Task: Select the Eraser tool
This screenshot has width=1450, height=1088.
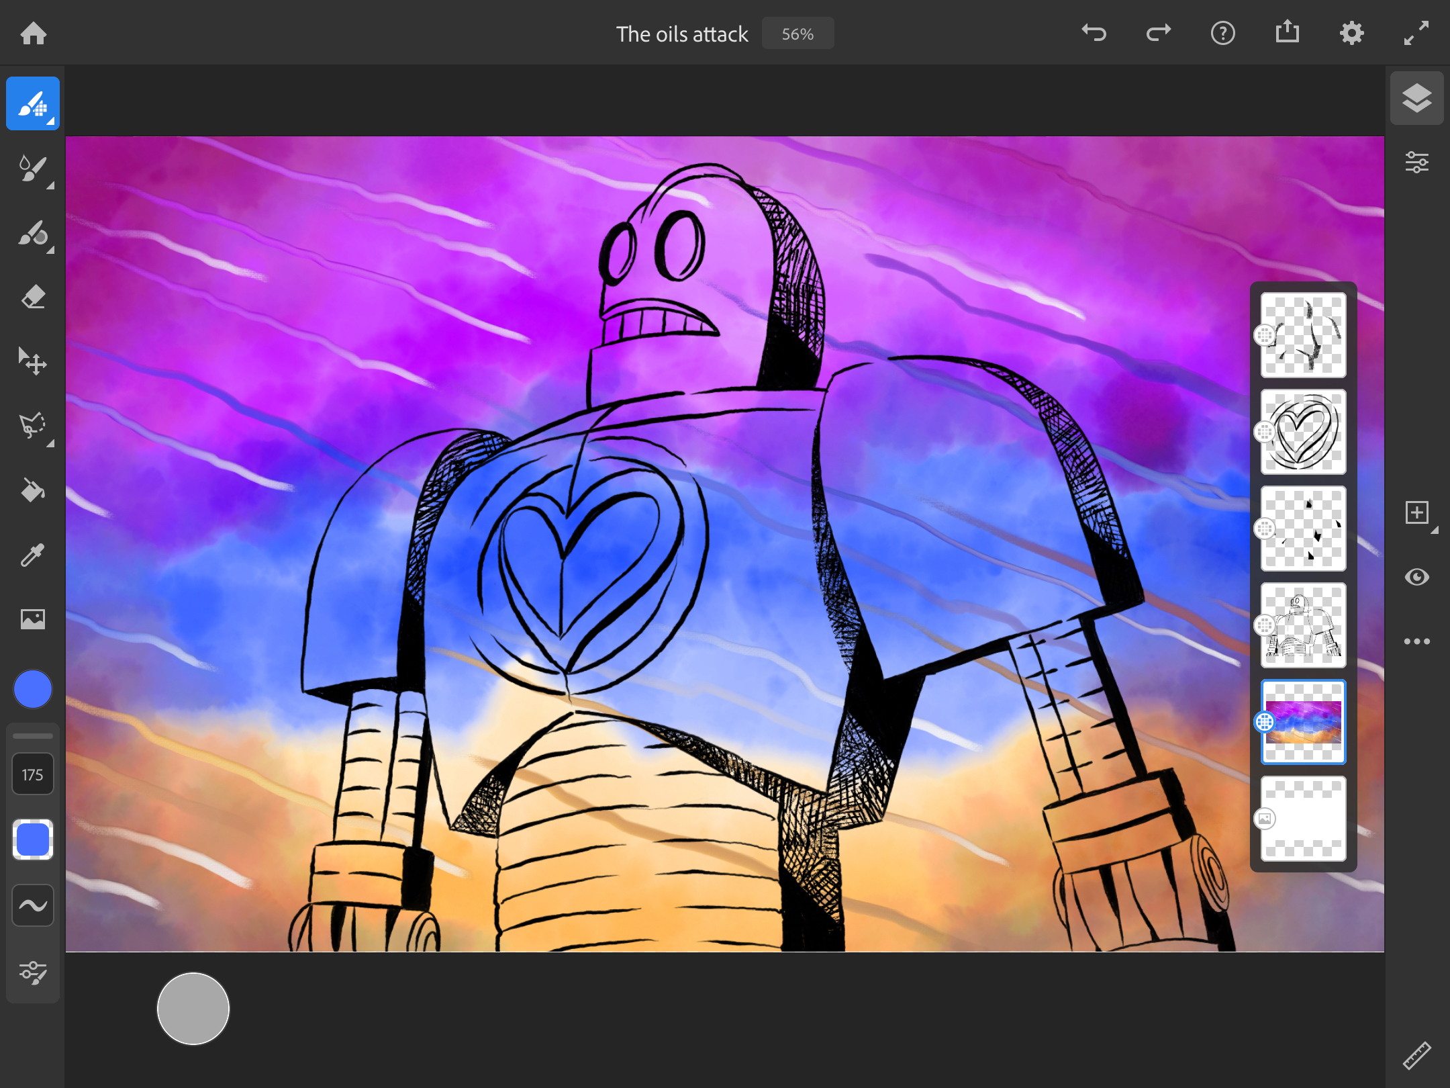Action: pyautogui.click(x=32, y=296)
